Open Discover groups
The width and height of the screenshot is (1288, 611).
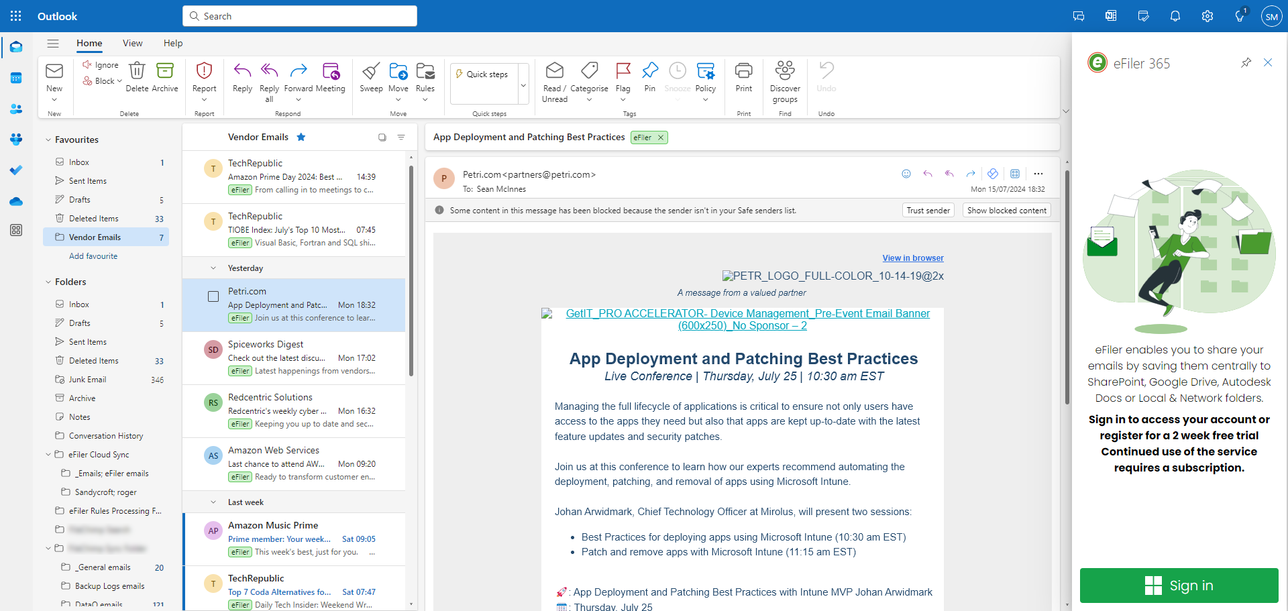click(785, 71)
